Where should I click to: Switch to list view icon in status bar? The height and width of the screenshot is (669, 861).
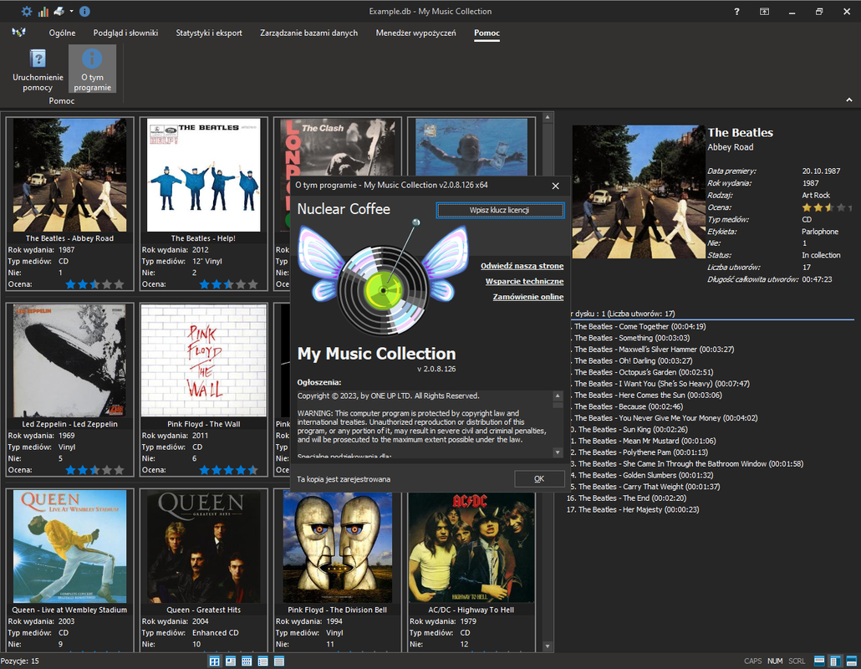point(263,661)
